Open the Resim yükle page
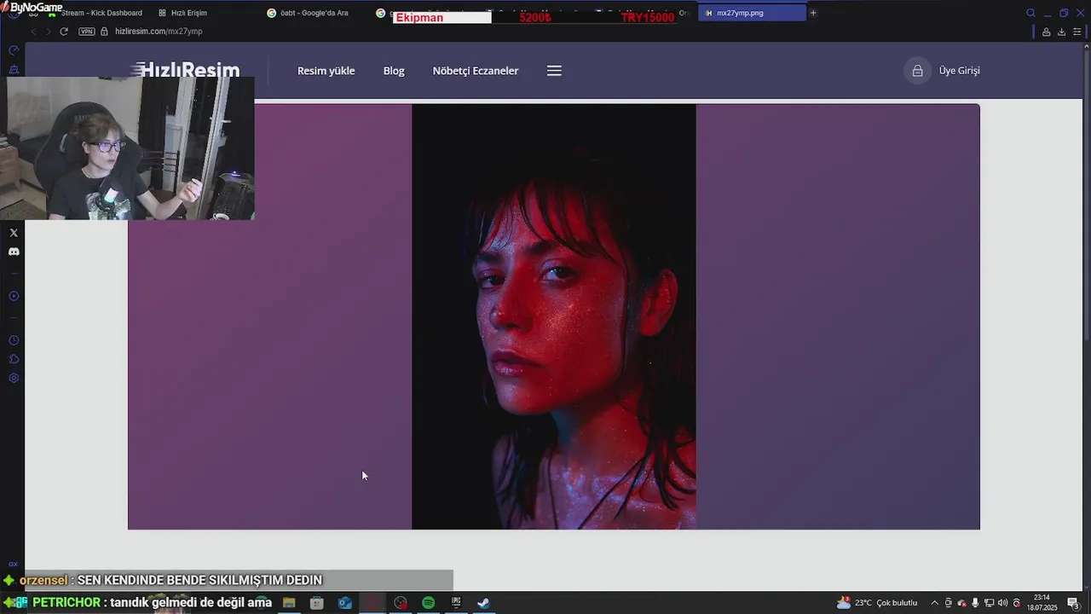 [326, 71]
